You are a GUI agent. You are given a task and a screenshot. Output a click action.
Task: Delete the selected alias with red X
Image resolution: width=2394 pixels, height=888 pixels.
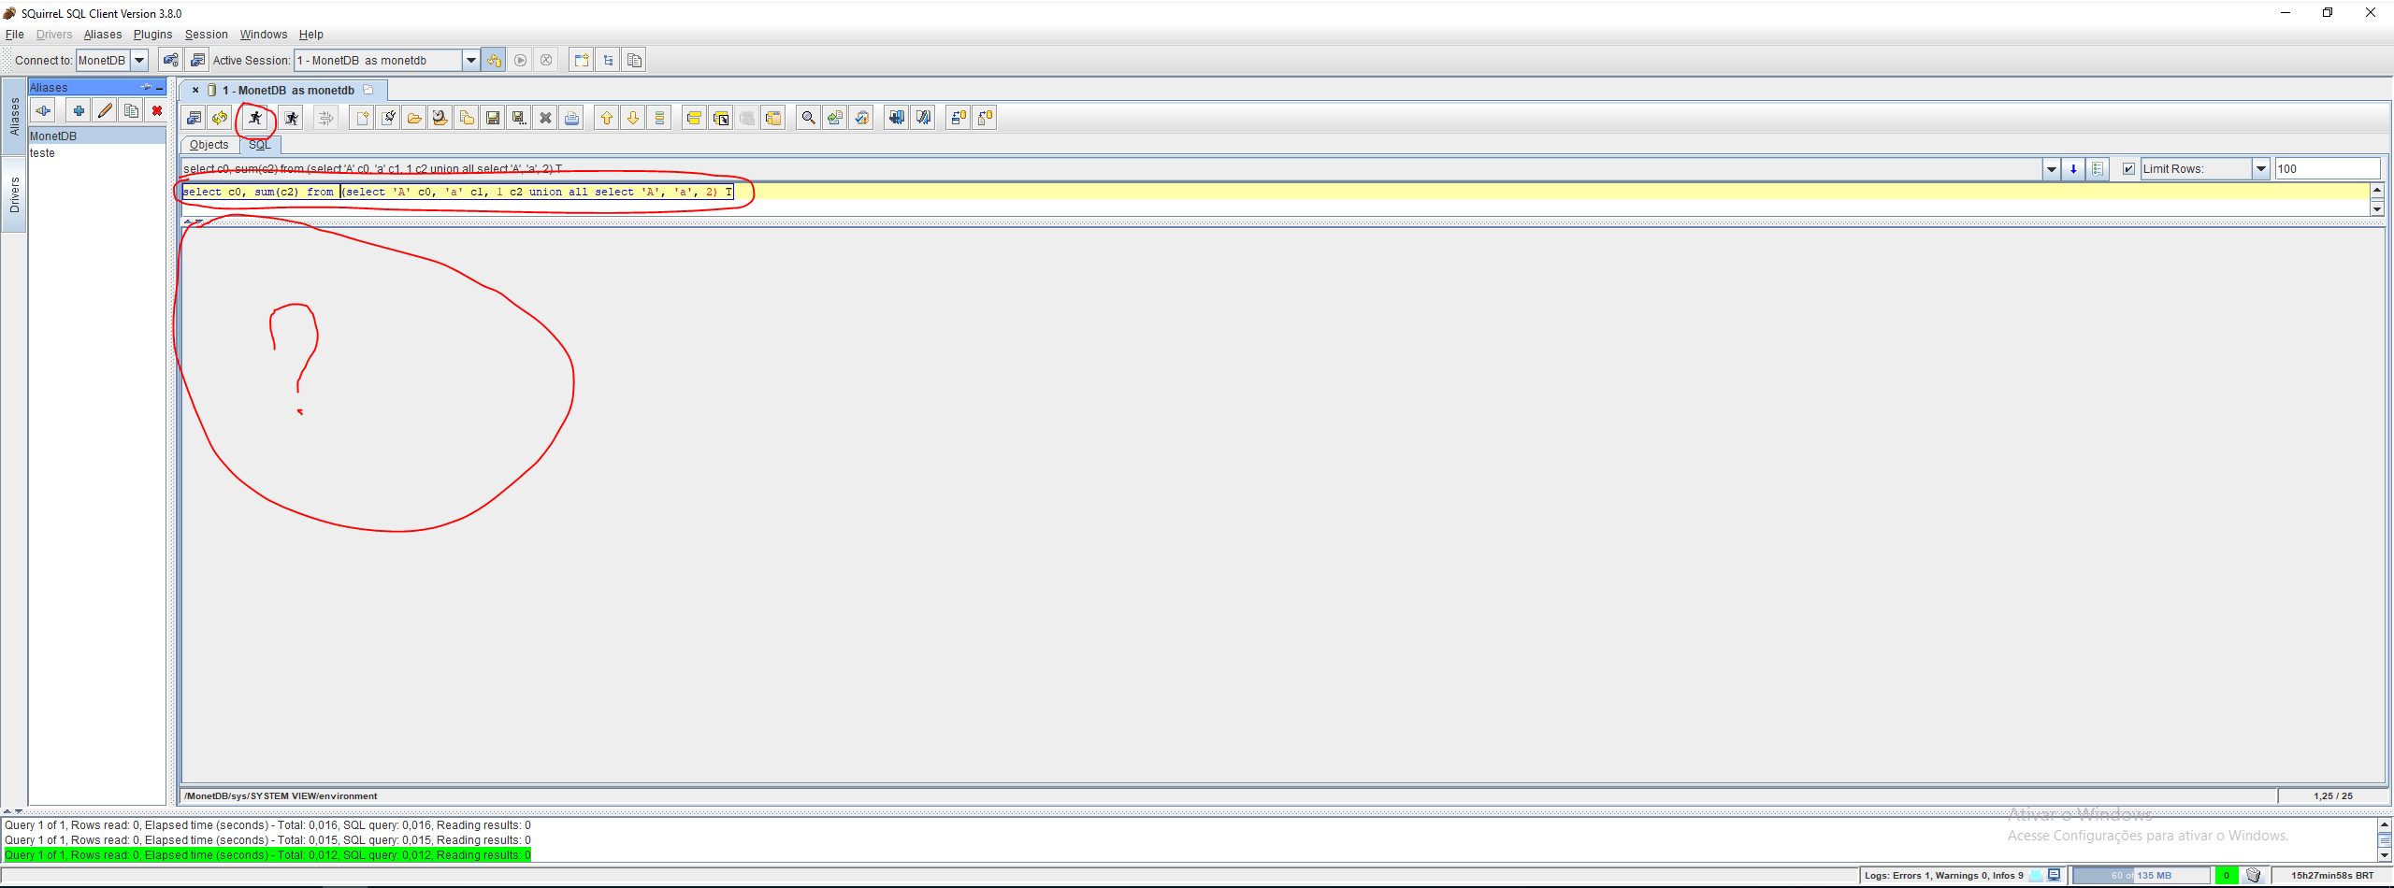(157, 111)
